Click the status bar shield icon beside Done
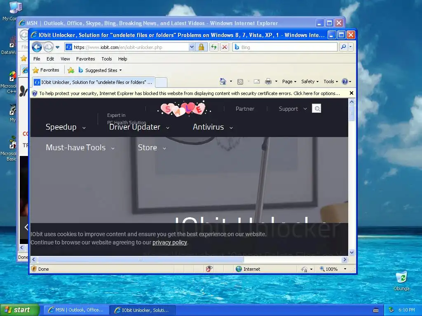This screenshot has height=316, width=422. click(x=34, y=269)
